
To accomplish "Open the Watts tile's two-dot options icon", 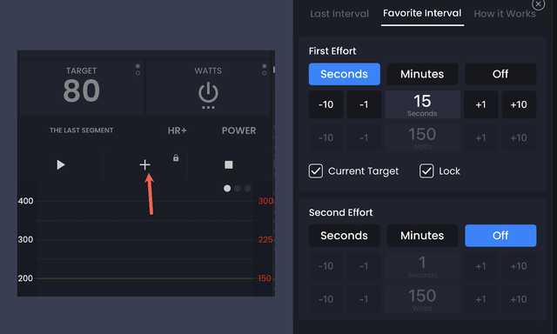I will pyautogui.click(x=265, y=70).
